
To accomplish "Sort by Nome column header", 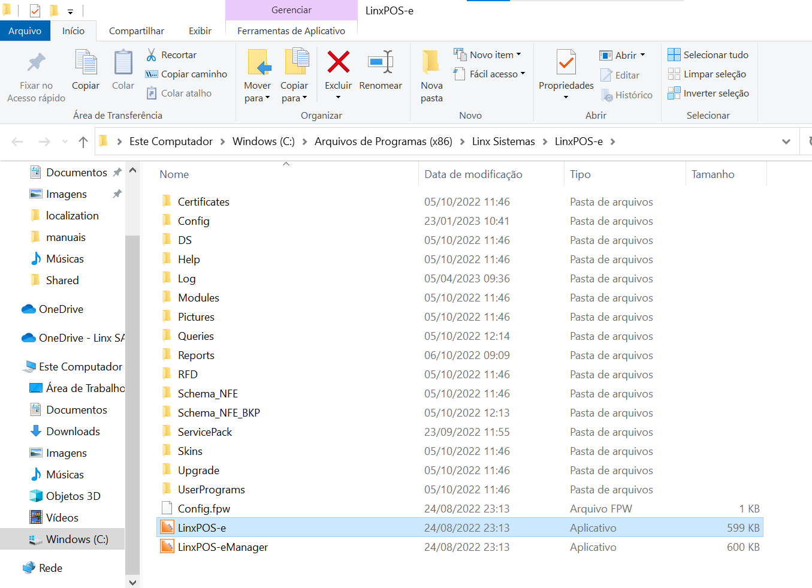I will [x=174, y=174].
